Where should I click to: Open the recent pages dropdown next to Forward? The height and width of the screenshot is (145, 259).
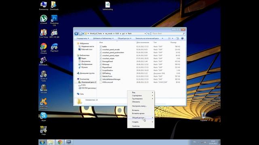coord(83,33)
